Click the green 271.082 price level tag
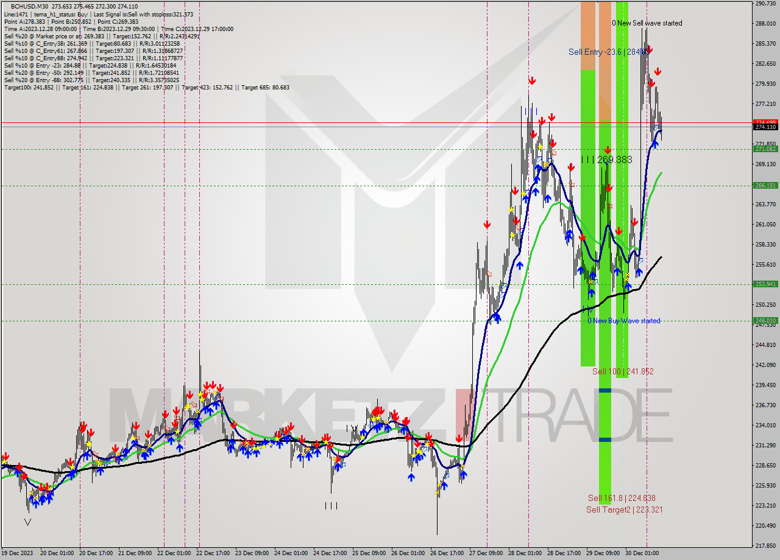This screenshot has height=560, width=780. [x=765, y=149]
